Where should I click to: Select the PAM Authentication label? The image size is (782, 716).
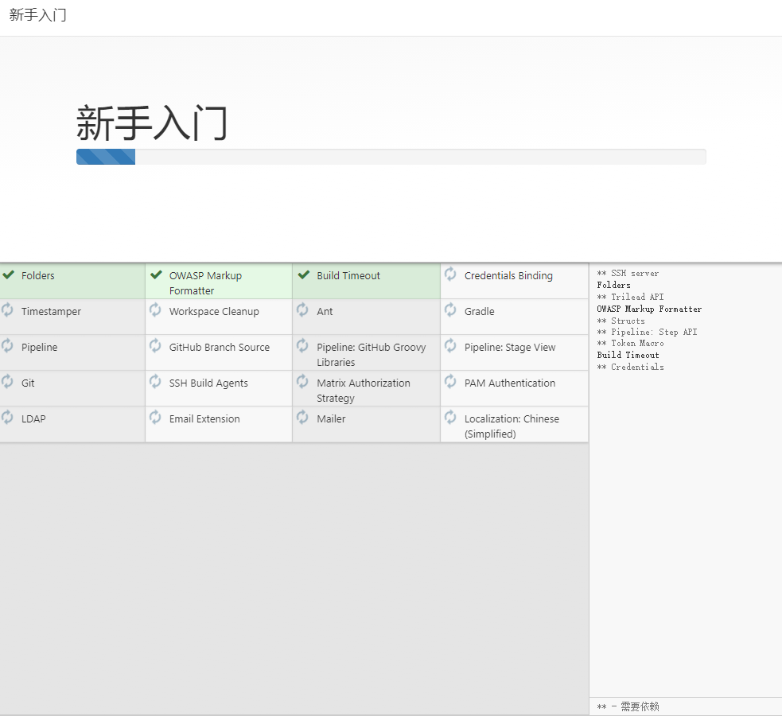(x=510, y=383)
